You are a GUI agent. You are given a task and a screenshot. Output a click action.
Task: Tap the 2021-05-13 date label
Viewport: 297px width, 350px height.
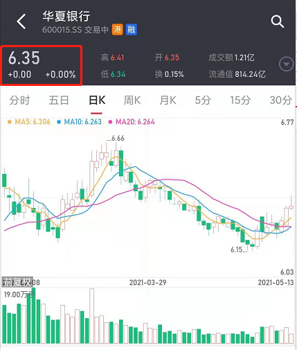pyautogui.click(x=276, y=282)
